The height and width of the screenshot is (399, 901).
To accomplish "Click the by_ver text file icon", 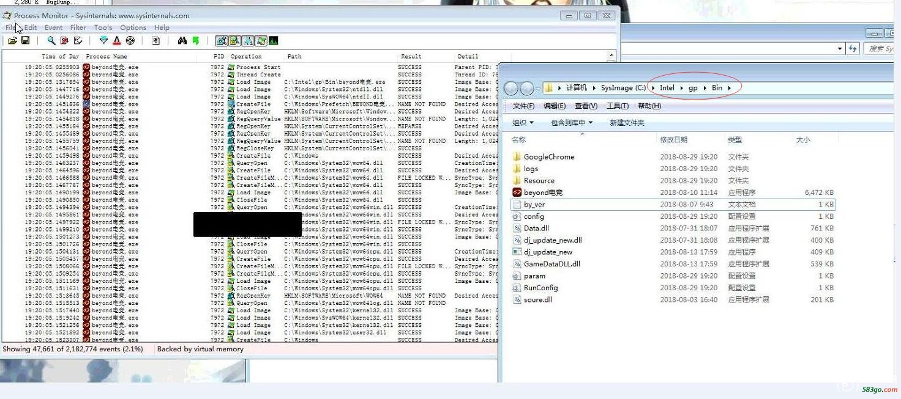I will point(517,205).
